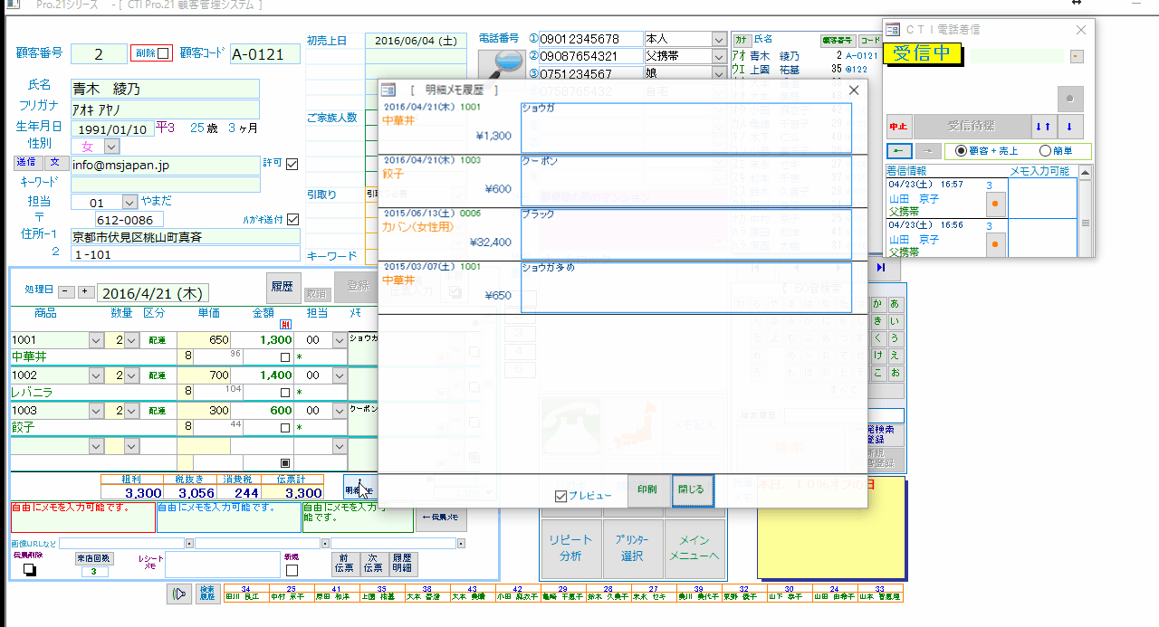1159x627 pixels.
Task: Click the red 中止 button in CTI window
Action: pos(898,127)
